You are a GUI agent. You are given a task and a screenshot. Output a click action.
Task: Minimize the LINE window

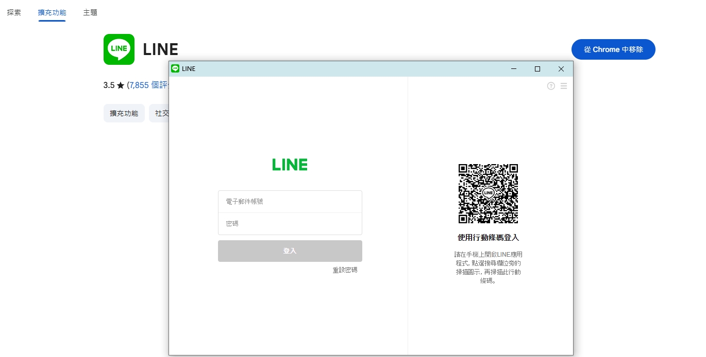coord(514,69)
